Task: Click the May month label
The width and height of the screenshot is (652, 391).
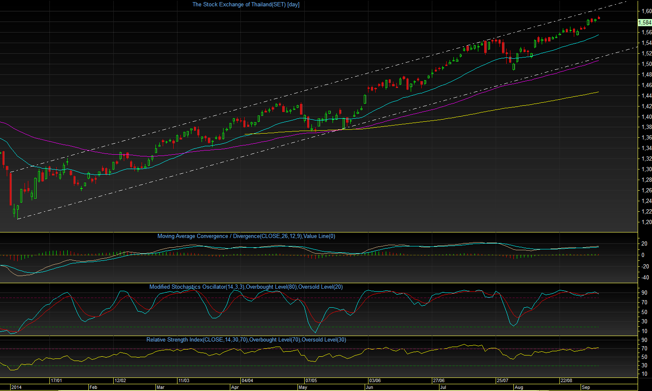Action: [303, 388]
